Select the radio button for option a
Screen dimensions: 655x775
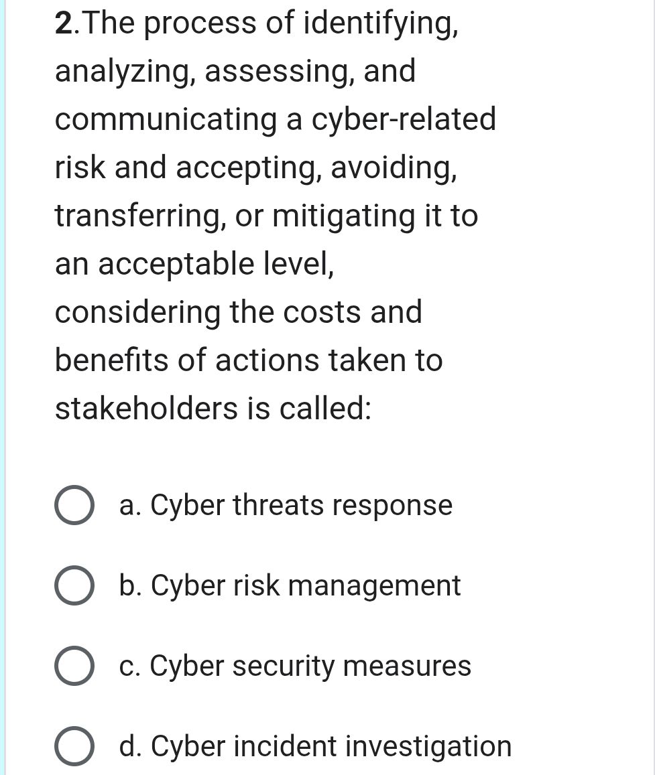pos(73,506)
